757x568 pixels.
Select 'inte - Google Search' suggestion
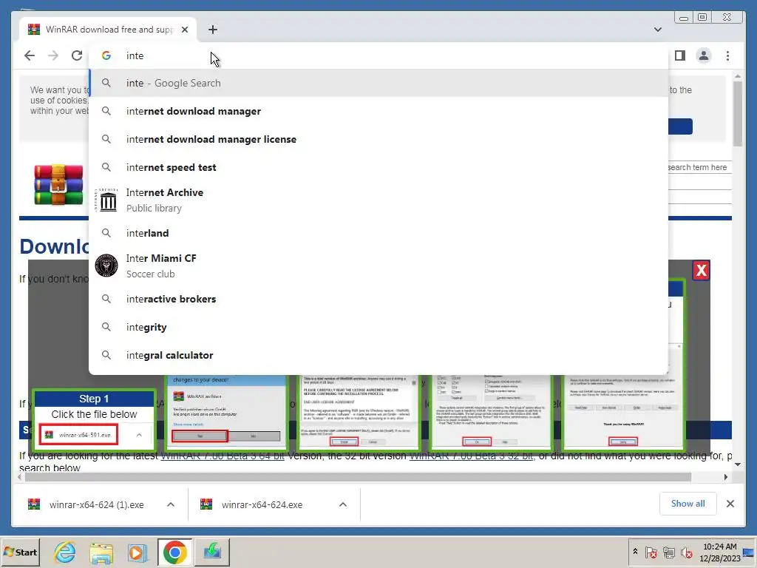[x=379, y=83]
